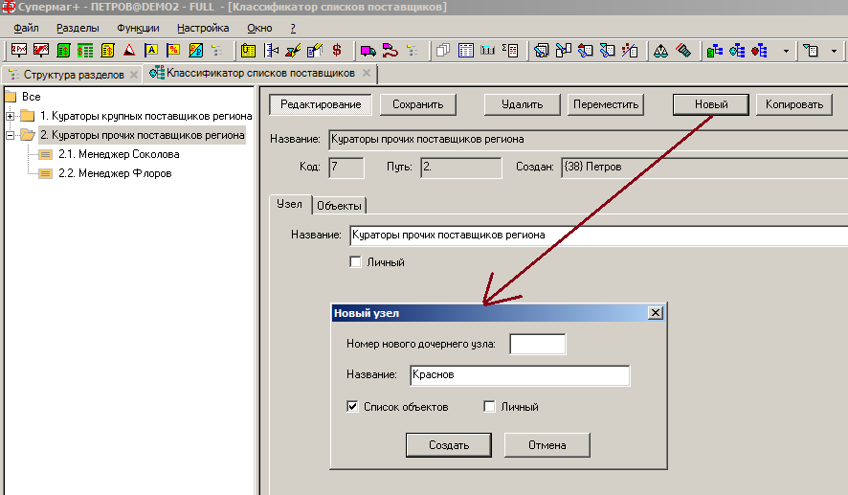Open dropdown arrow beside the classifier tree icons
The width and height of the screenshot is (848, 495).
click(x=786, y=51)
